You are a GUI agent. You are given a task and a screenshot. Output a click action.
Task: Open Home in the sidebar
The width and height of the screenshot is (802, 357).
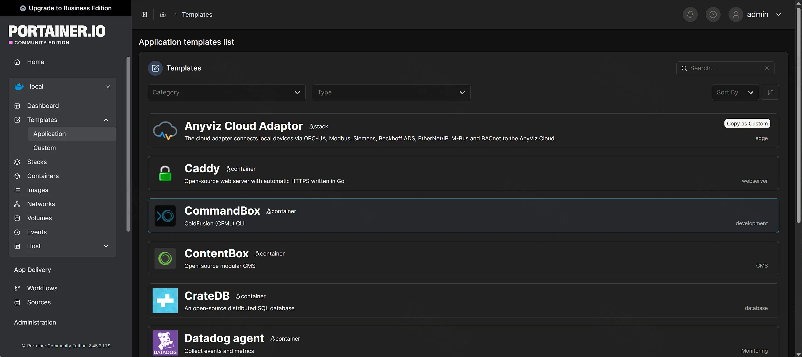tap(62, 62)
